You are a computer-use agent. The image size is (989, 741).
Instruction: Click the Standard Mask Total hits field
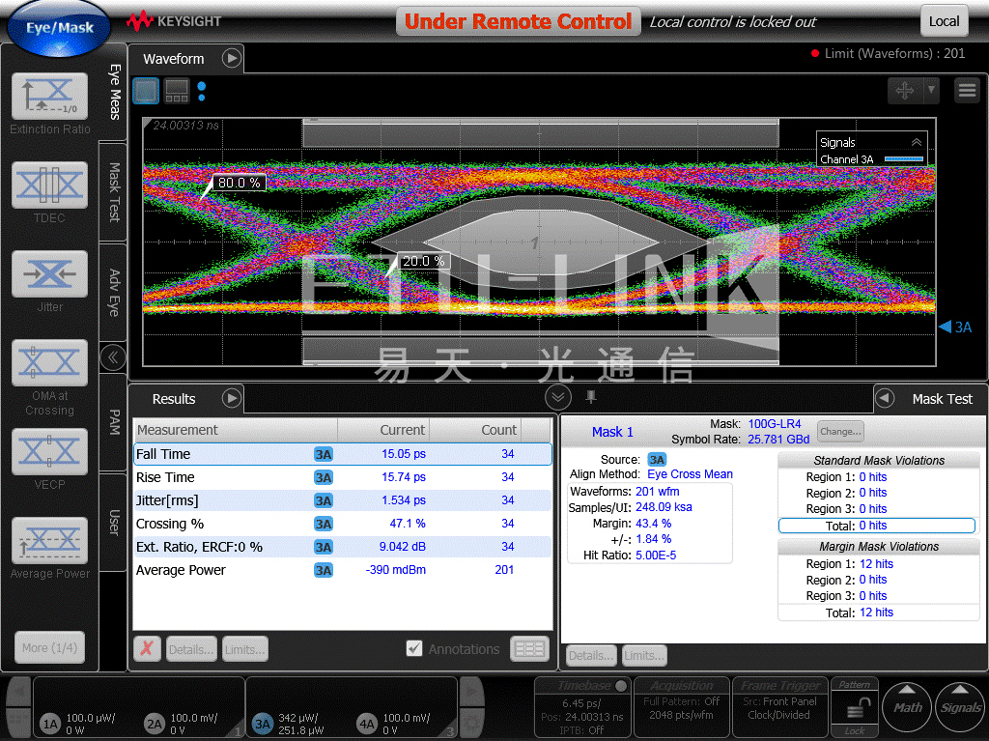[x=877, y=526]
